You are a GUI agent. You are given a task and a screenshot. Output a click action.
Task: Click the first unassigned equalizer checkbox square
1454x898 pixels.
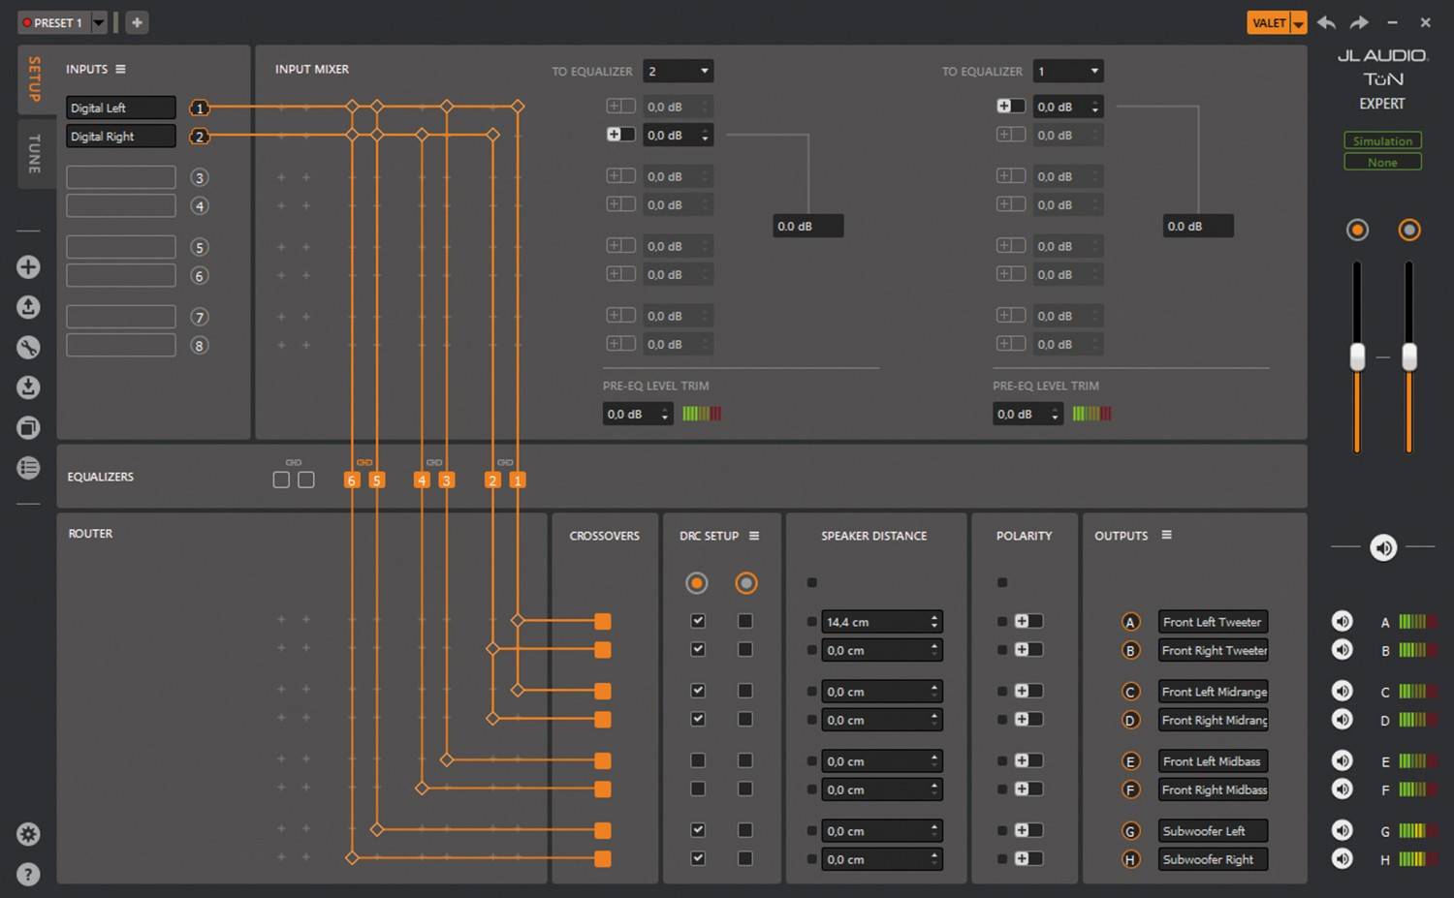click(281, 480)
